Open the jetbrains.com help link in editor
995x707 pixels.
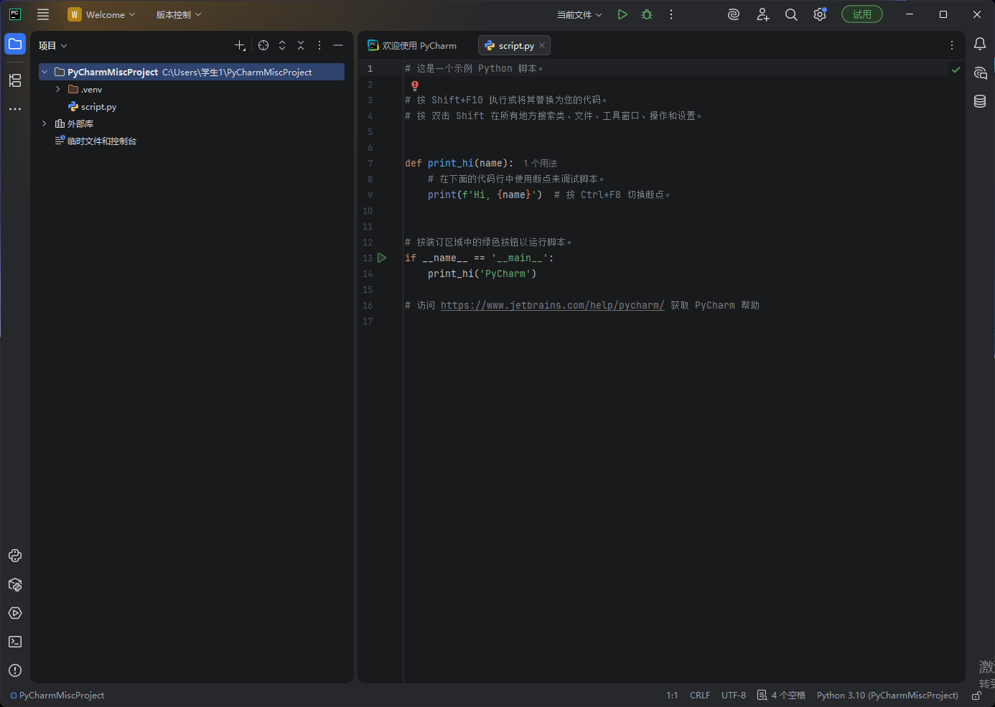[552, 306]
